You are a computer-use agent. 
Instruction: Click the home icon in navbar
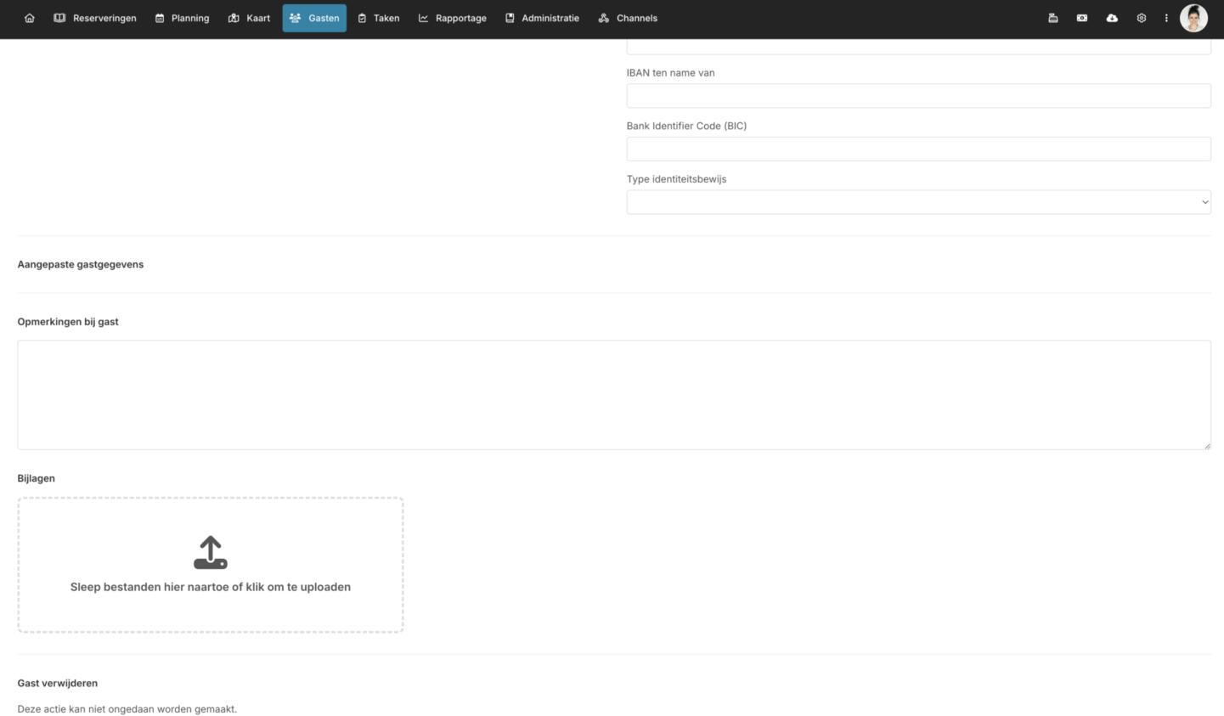[30, 18]
